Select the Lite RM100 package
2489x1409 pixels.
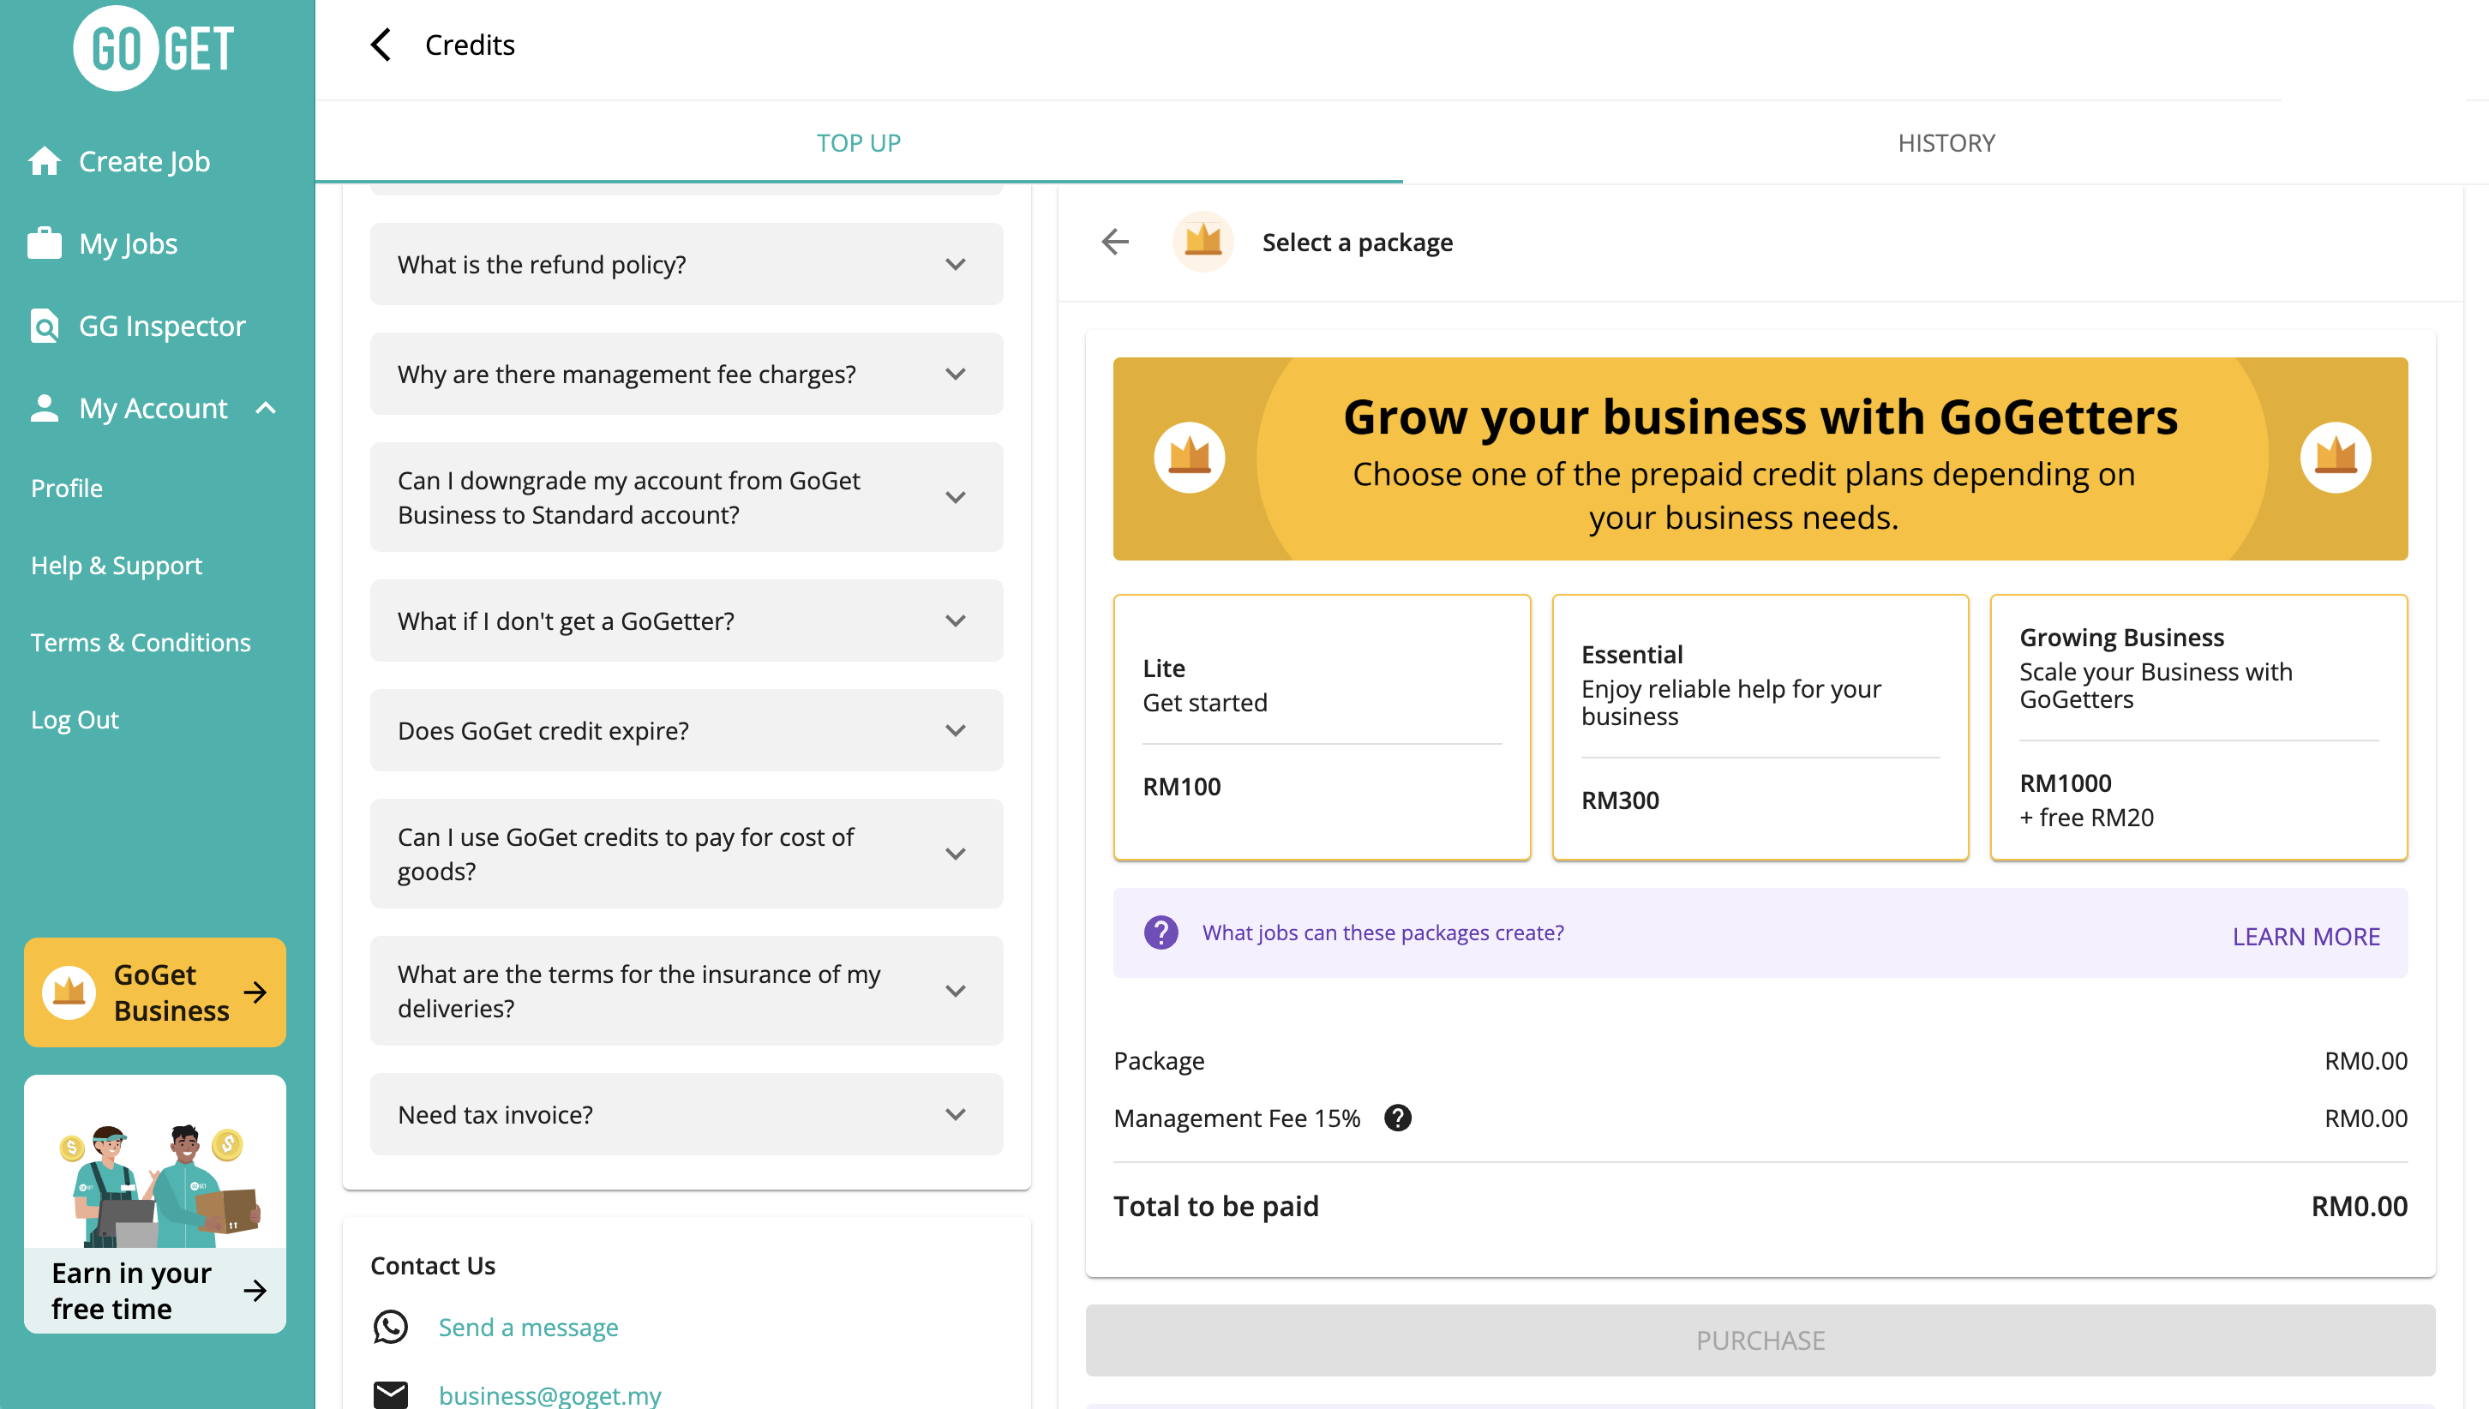(1322, 727)
